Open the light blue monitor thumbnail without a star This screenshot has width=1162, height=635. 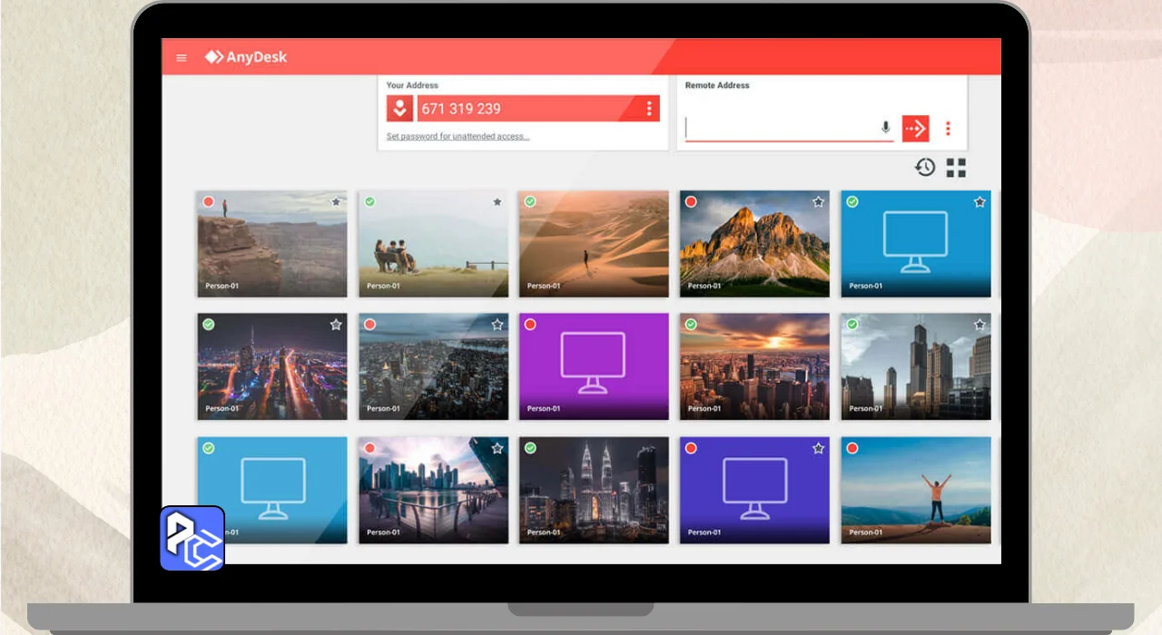pos(272,490)
